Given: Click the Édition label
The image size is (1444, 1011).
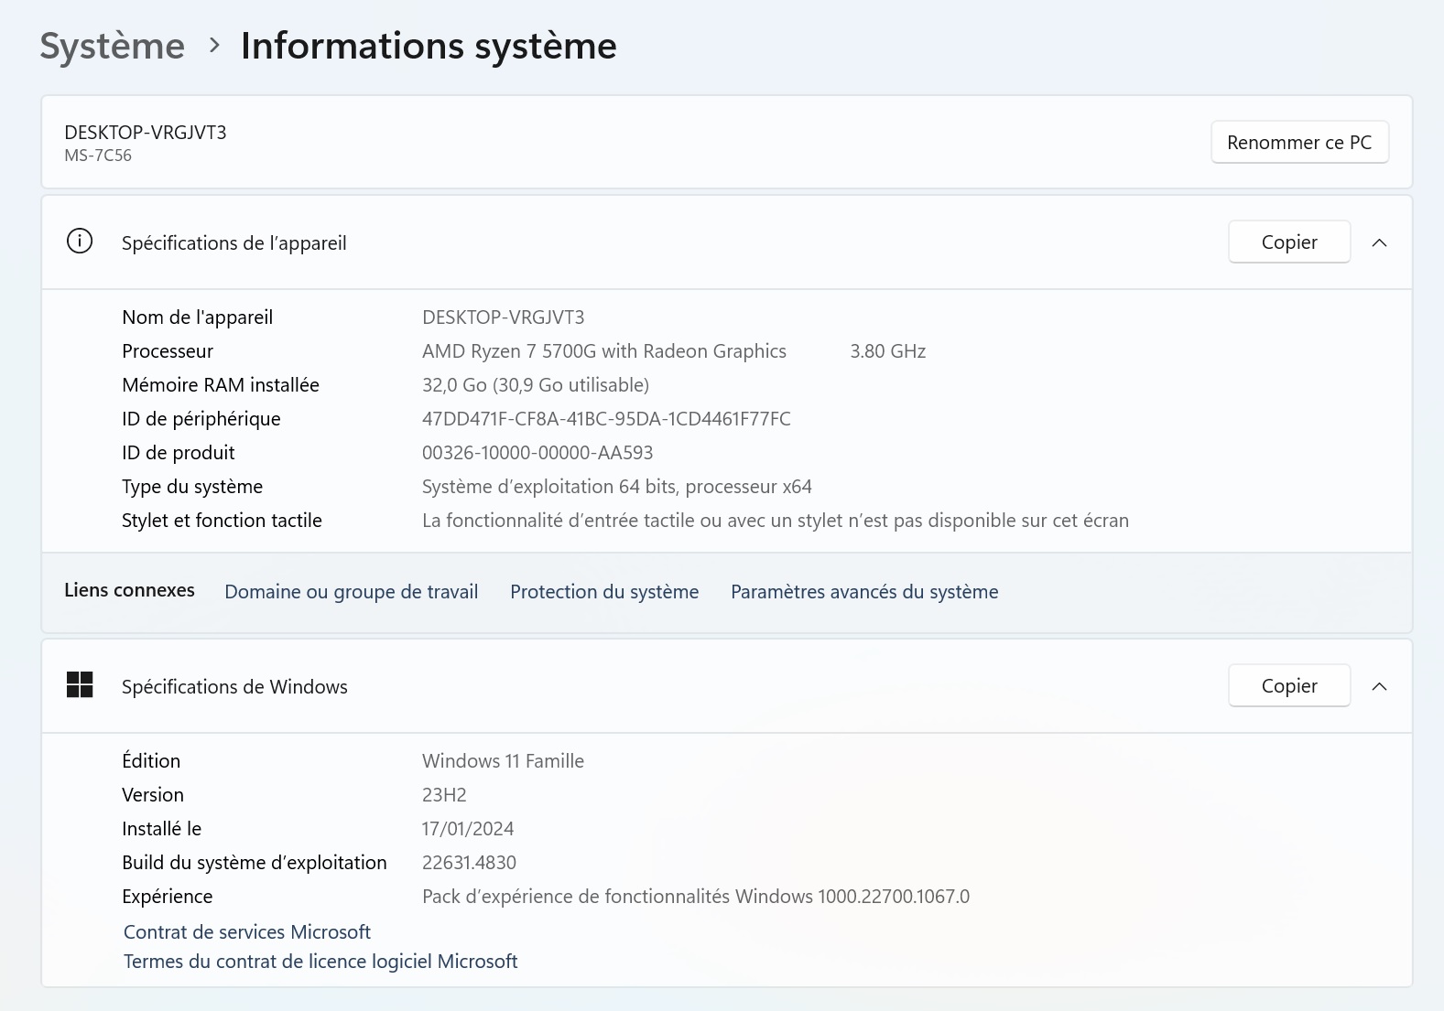Looking at the screenshot, I should coord(151,761).
